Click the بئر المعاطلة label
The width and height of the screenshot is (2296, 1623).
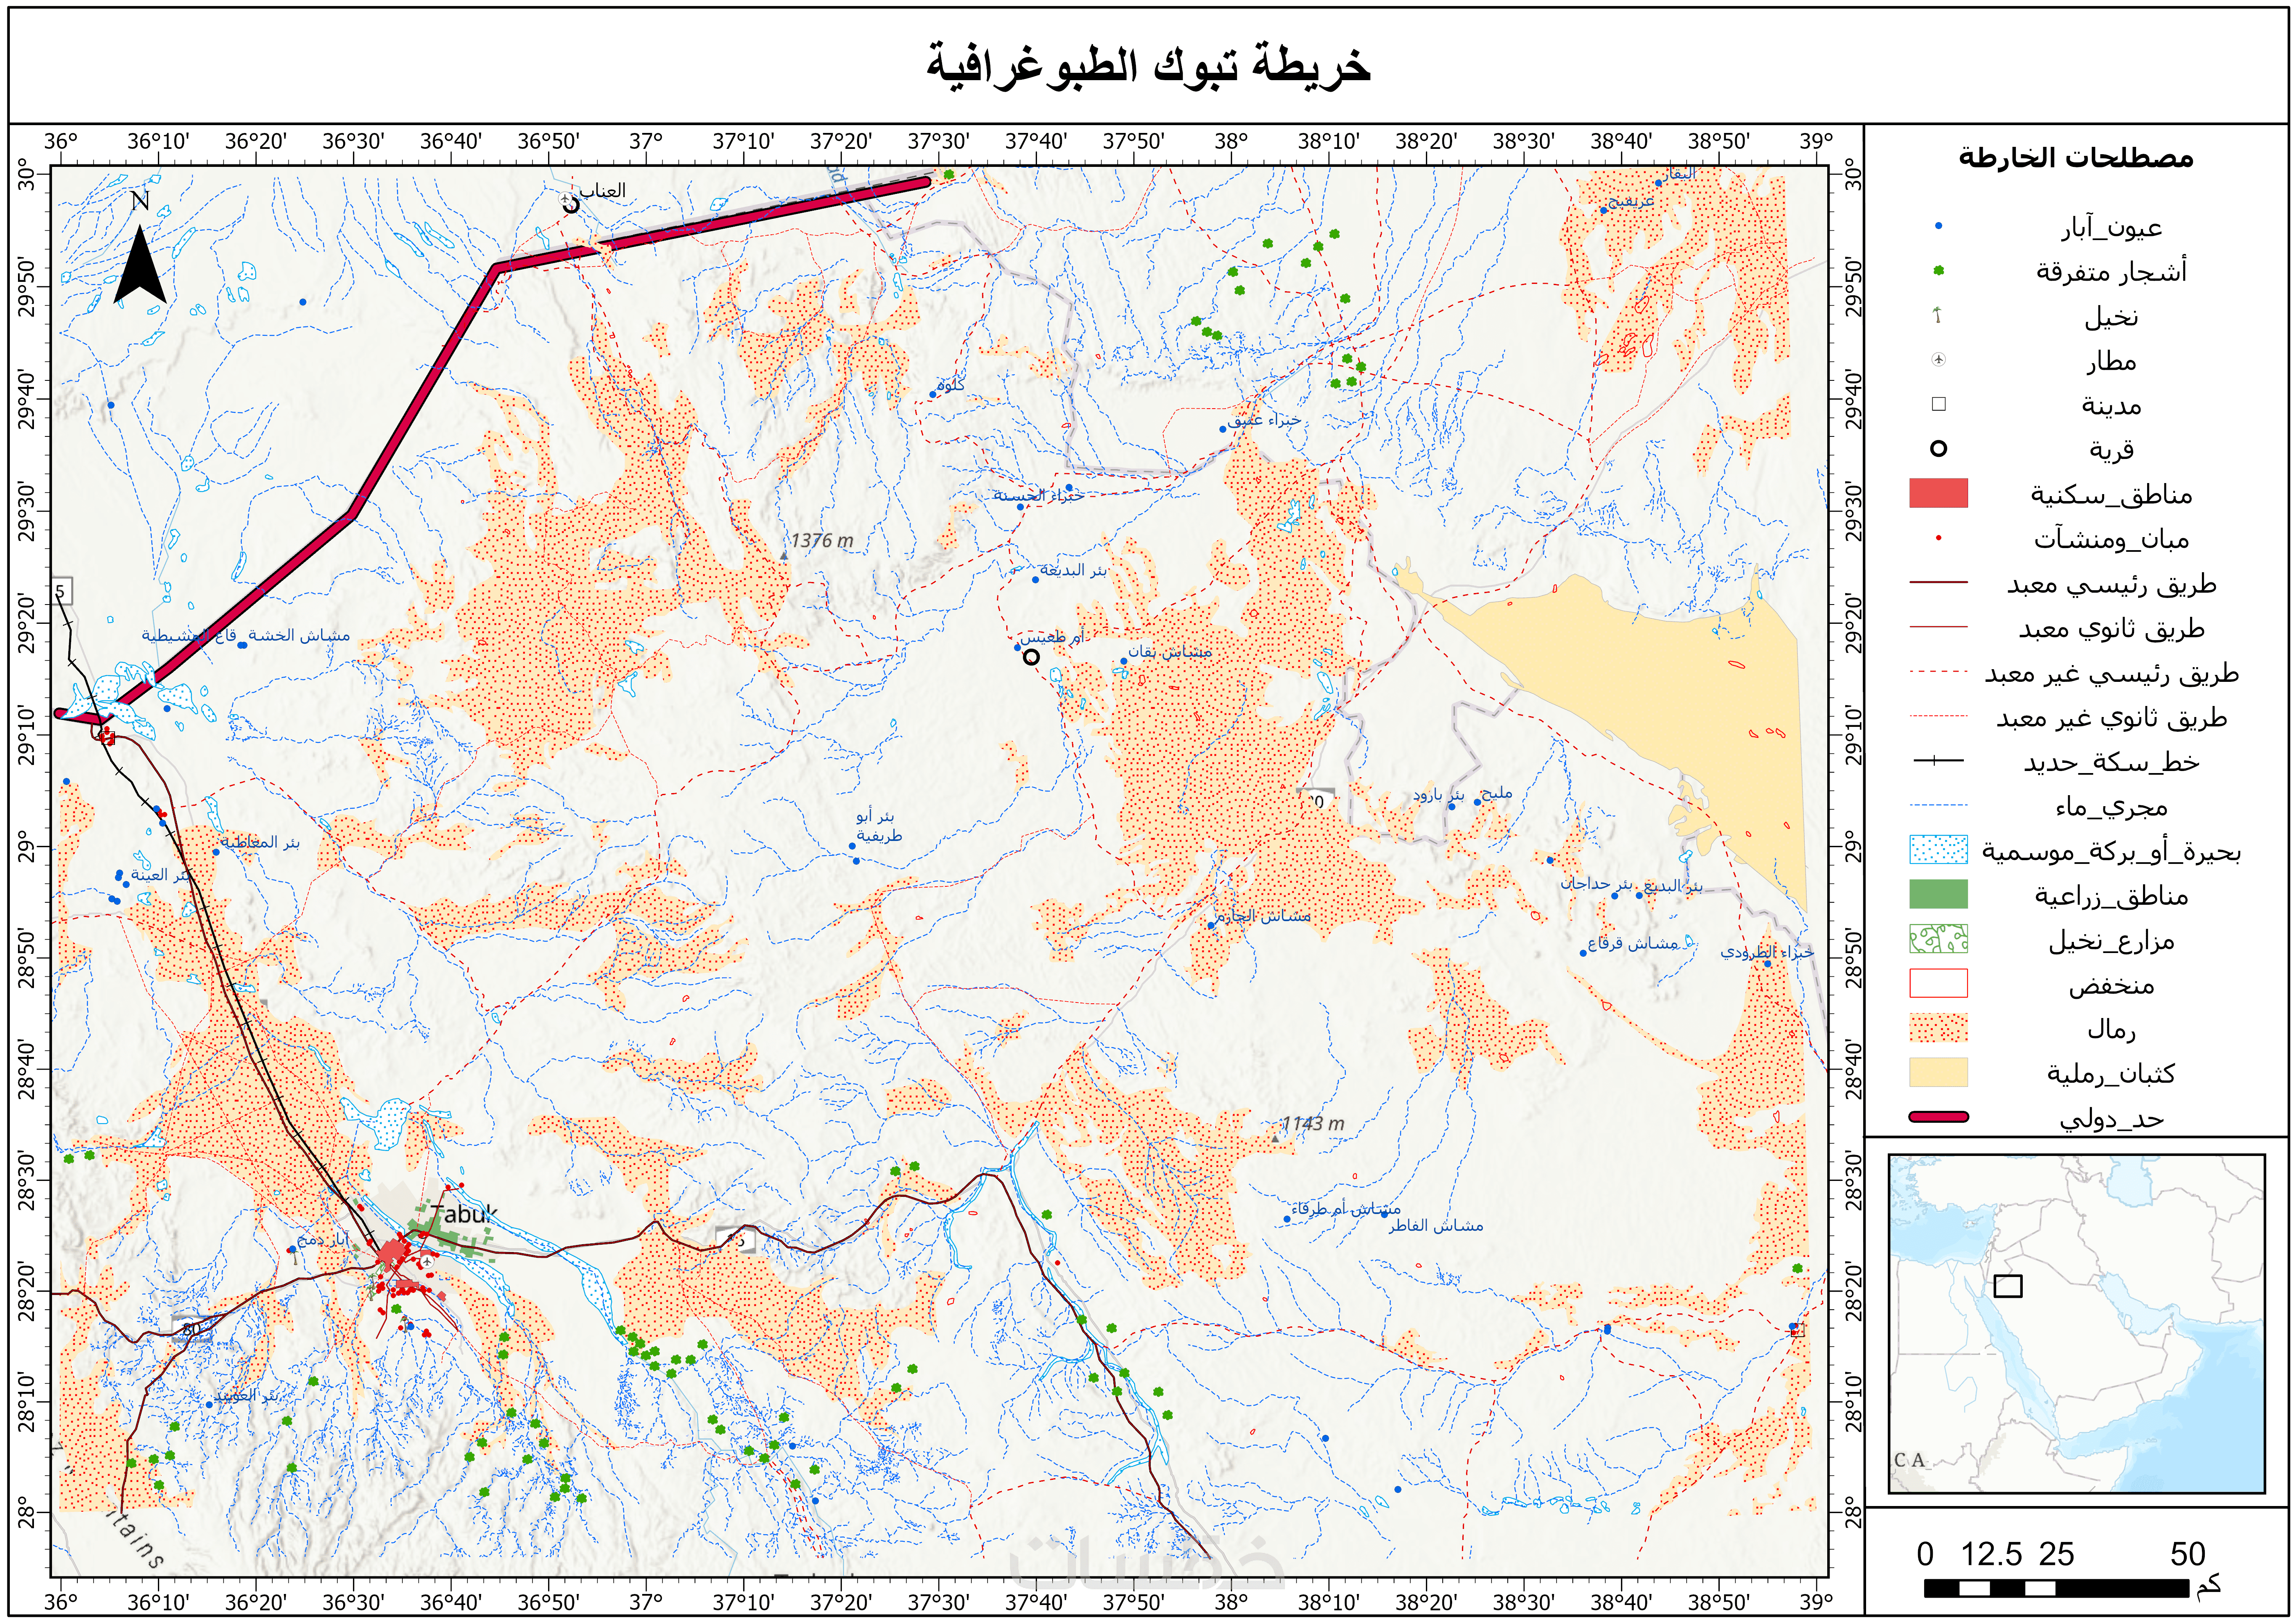click(260, 843)
